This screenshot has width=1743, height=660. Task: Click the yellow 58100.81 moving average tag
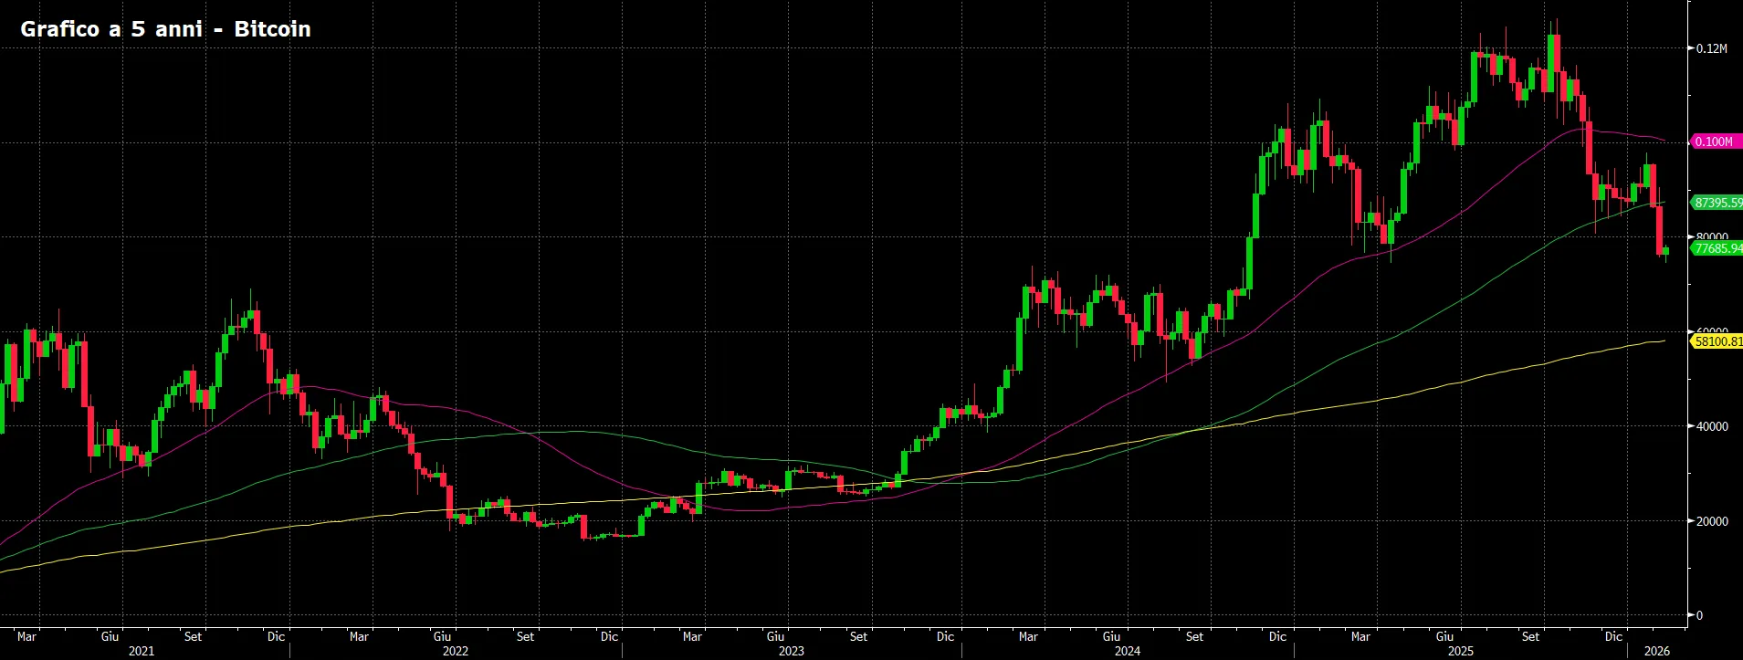pyautogui.click(x=1717, y=341)
